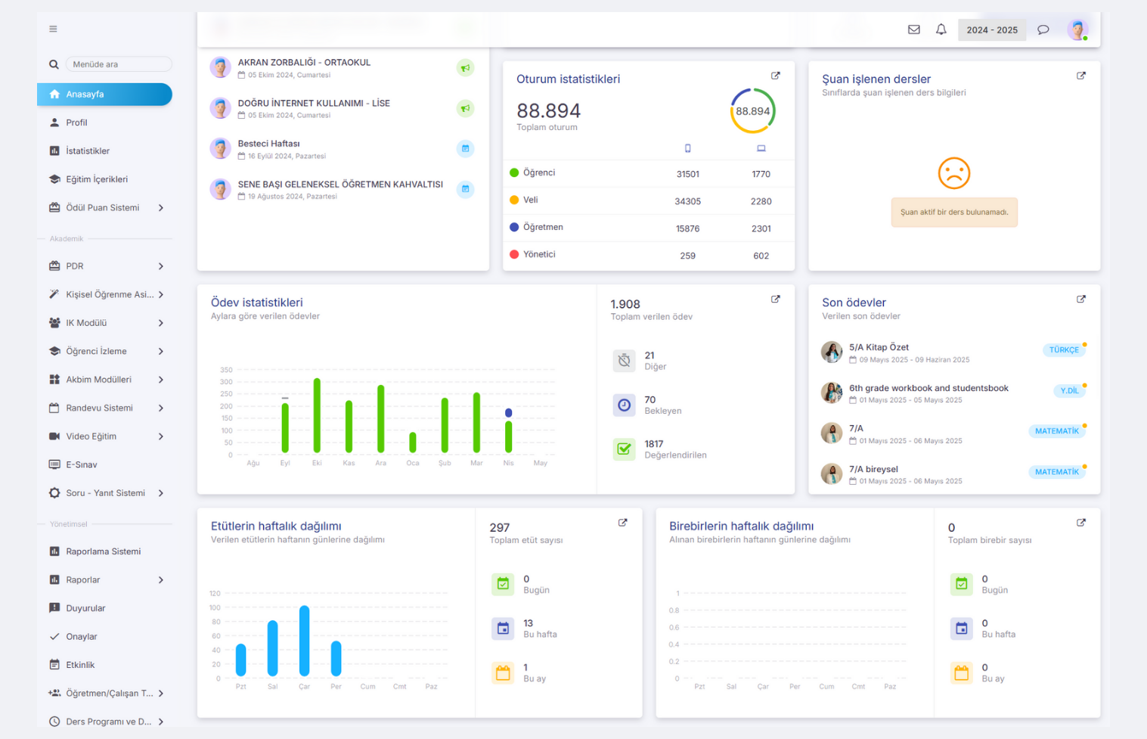Open the mail envelope icon
The image size is (1147, 739).
click(x=913, y=29)
